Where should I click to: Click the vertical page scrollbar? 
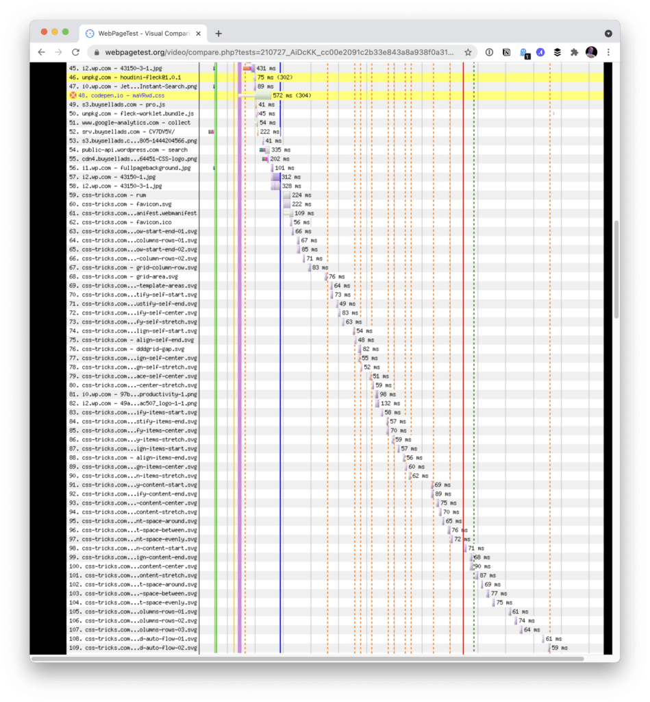[616, 269]
